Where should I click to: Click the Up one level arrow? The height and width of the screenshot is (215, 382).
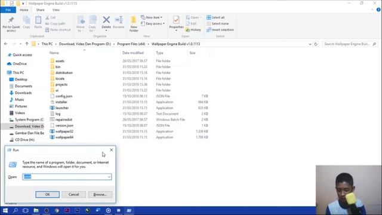(27, 44)
